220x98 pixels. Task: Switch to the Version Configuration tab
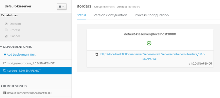click(x=110, y=15)
